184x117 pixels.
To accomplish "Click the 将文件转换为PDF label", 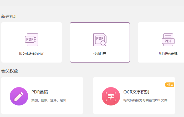I will tap(31, 54).
